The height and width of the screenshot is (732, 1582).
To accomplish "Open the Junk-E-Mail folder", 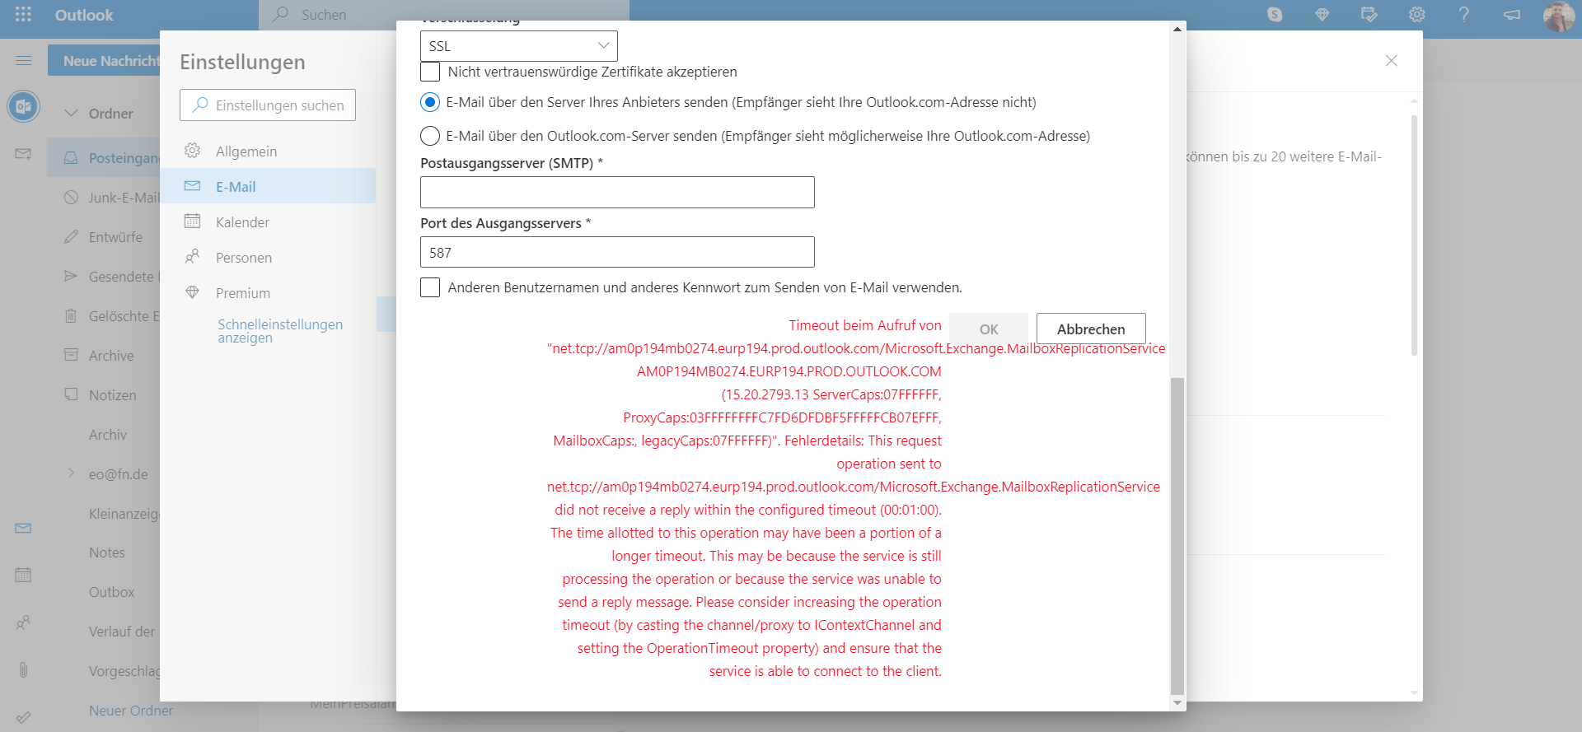I will point(105,198).
